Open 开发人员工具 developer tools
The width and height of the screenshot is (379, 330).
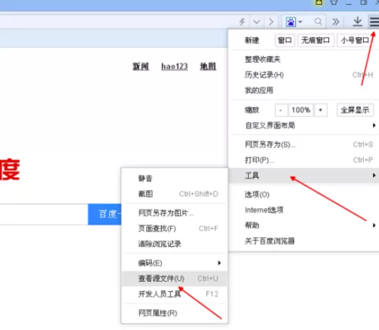coord(174,294)
